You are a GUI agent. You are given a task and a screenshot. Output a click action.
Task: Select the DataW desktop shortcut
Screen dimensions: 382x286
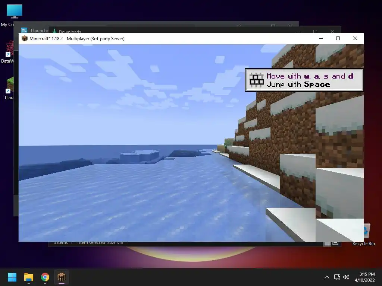[x=7, y=51]
